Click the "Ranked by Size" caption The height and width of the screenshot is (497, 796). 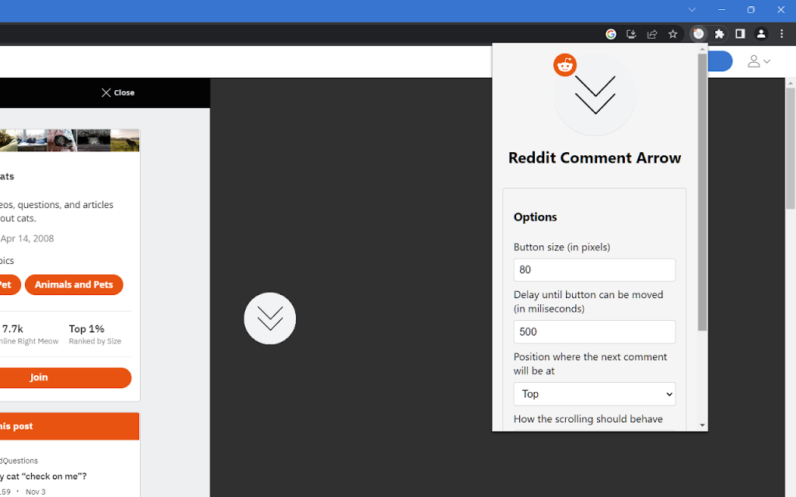pos(95,342)
